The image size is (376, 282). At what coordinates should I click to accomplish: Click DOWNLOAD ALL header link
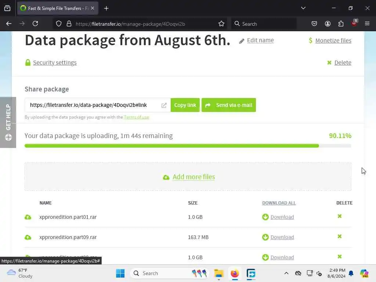point(279,203)
